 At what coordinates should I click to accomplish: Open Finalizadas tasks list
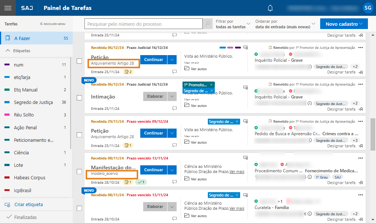click(25, 217)
